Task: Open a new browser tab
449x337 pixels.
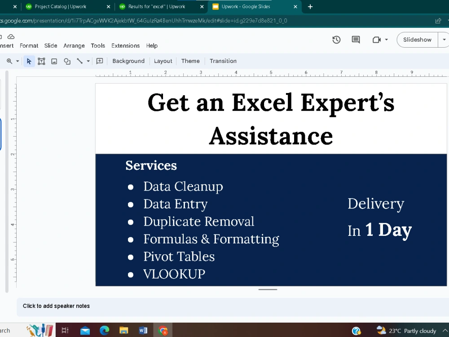Action: pos(310,7)
